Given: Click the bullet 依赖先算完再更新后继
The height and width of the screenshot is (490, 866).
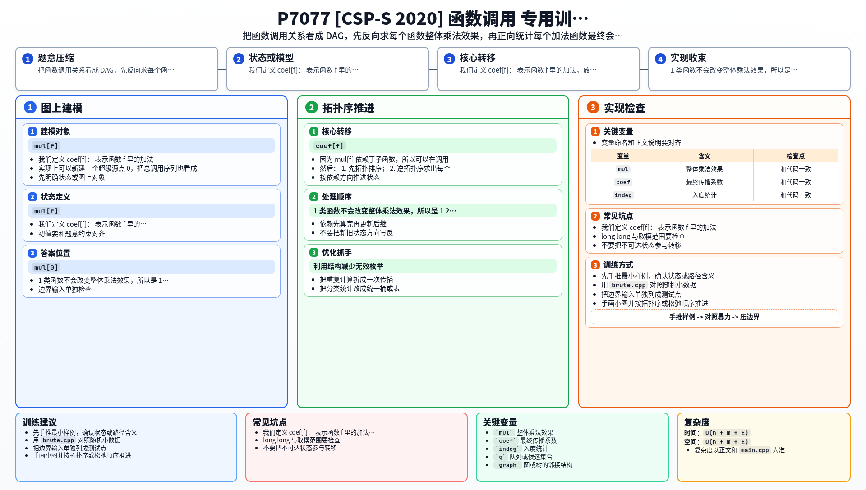Looking at the screenshot, I should coord(353,224).
